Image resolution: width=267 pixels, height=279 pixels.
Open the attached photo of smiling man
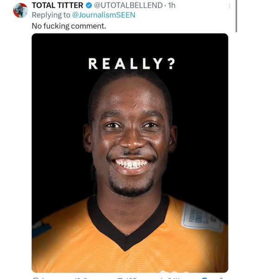[x=130, y=153]
